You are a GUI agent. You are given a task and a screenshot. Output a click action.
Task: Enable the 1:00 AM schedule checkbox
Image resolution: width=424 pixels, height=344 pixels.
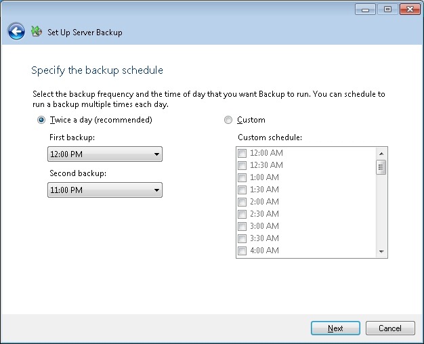(242, 177)
